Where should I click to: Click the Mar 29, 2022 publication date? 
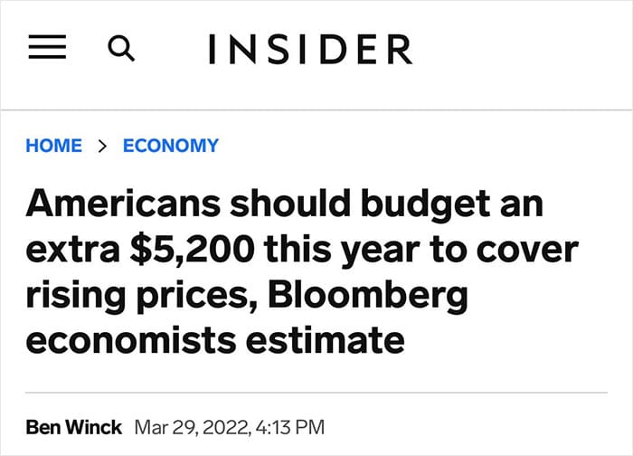[x=192, y=428]
